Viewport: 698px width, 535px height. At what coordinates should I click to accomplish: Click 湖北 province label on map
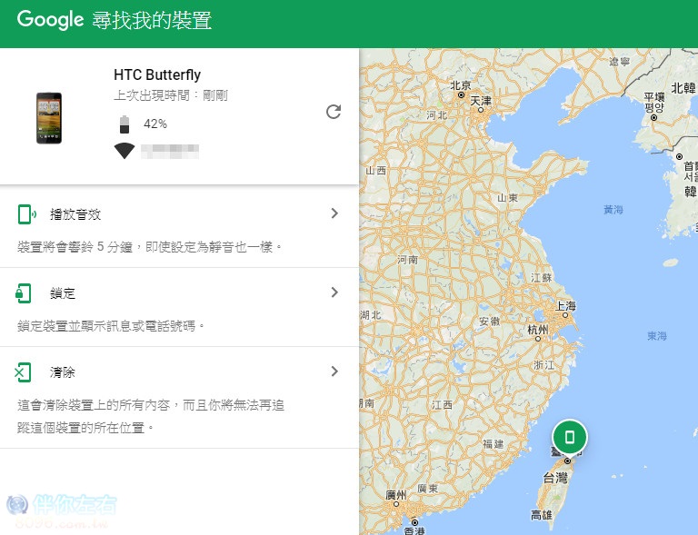click(371, 315)
